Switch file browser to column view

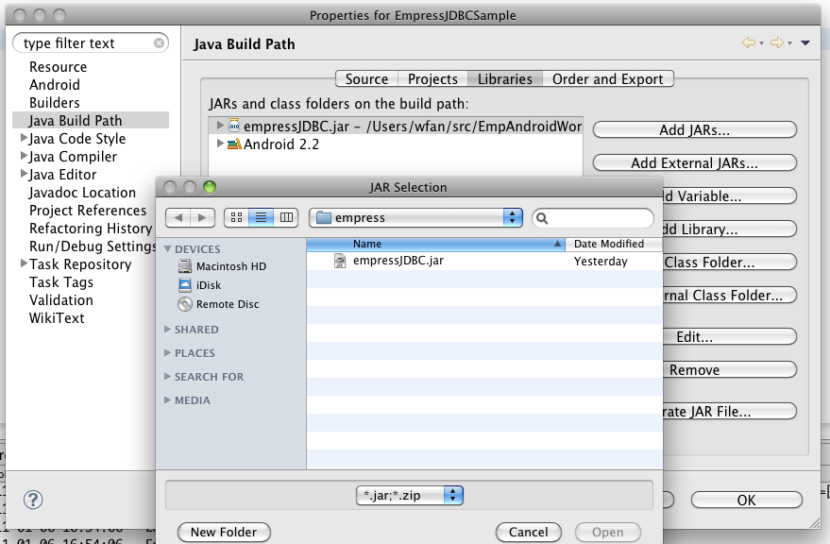[286, 218]
